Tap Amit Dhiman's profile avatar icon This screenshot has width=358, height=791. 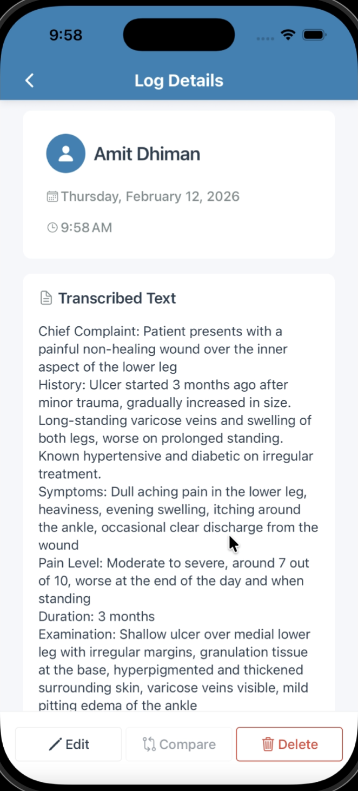[x=65, y=153]
